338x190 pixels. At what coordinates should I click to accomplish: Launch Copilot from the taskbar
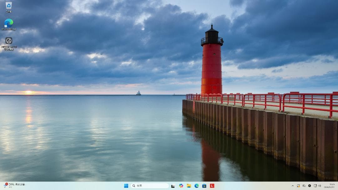click(181, 186)
